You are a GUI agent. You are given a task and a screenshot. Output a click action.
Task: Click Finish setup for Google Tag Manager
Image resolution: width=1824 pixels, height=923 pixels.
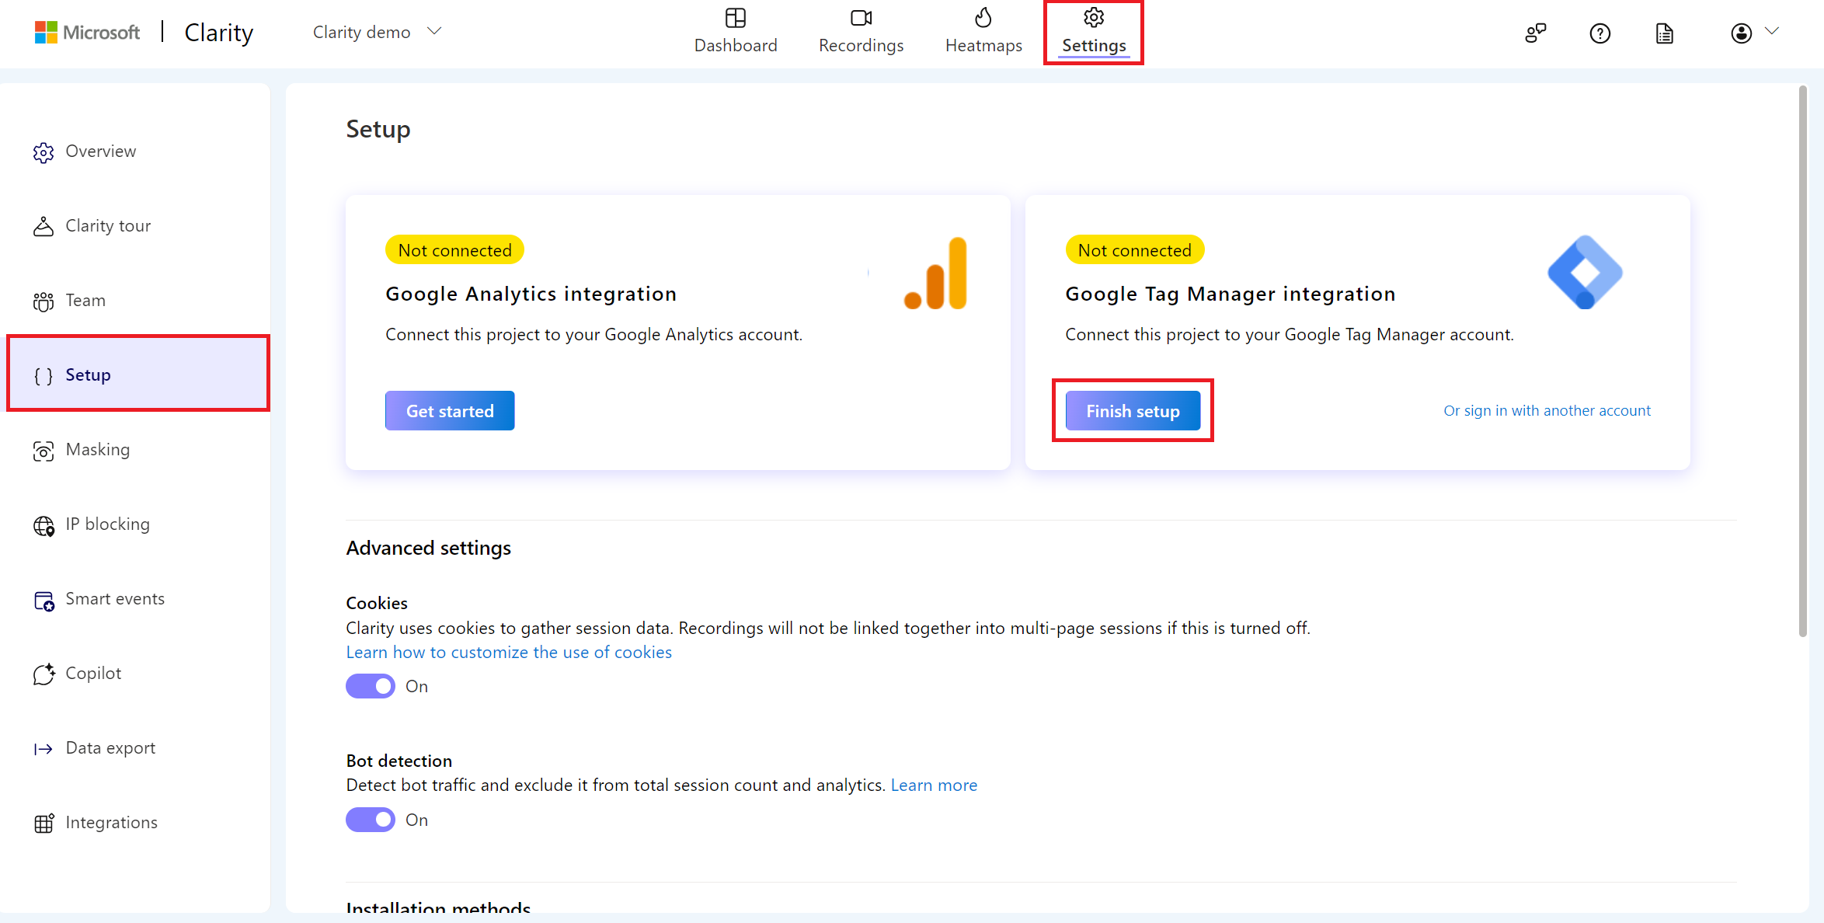[x=1131, y=411]
